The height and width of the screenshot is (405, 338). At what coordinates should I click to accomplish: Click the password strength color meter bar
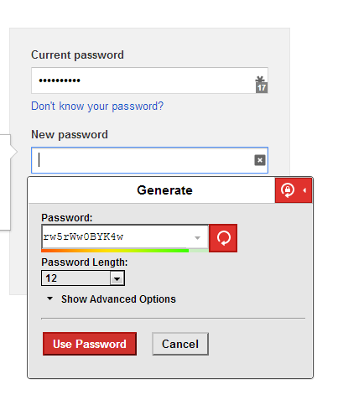point(125,251)
